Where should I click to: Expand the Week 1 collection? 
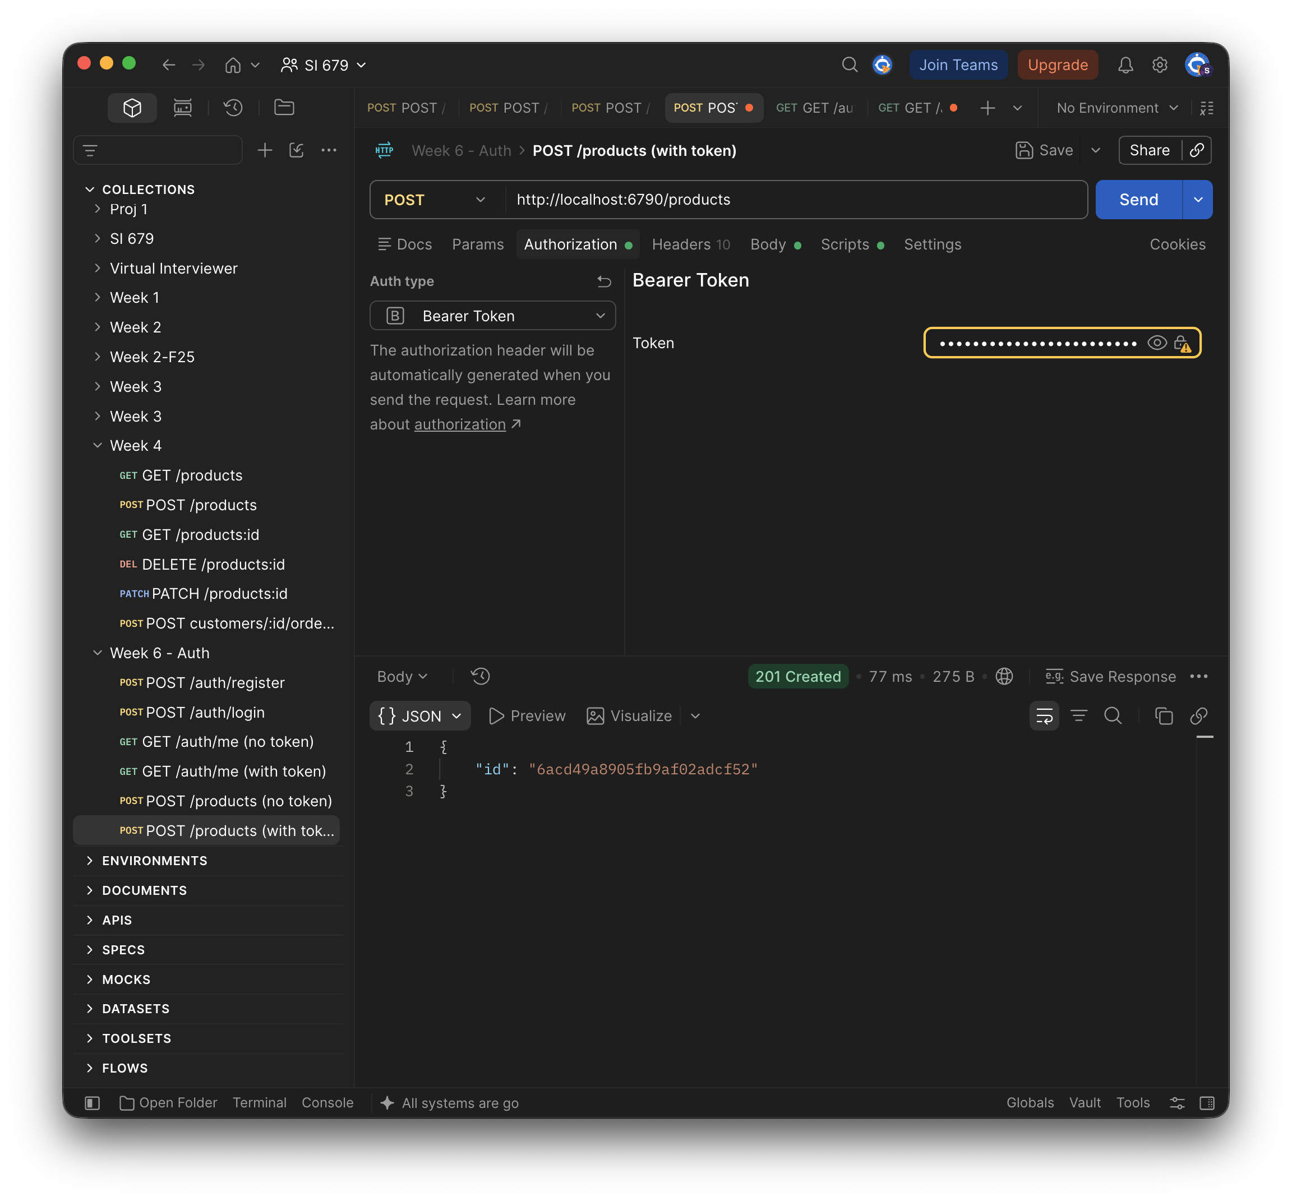[135, 298]
